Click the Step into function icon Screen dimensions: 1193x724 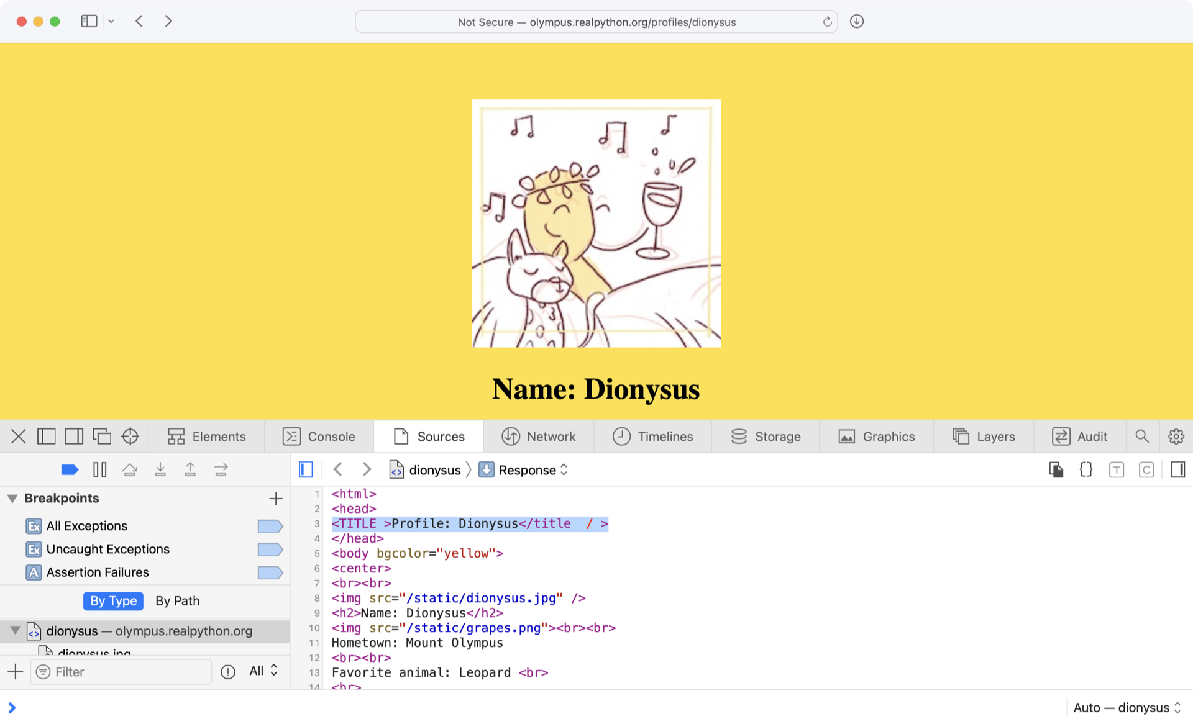[160, 469]
